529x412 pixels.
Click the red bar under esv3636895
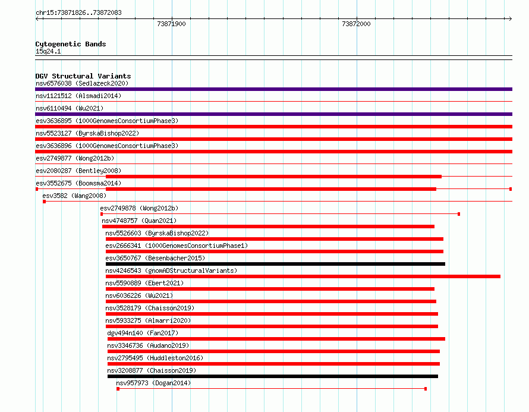273,127
